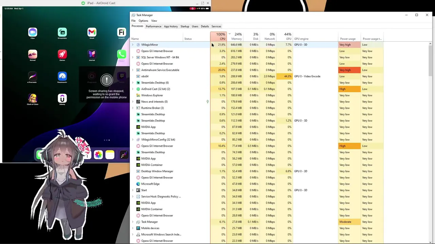Click the News and interests process icon
This screenshot has width=435, height=244.
click(138, 102)
